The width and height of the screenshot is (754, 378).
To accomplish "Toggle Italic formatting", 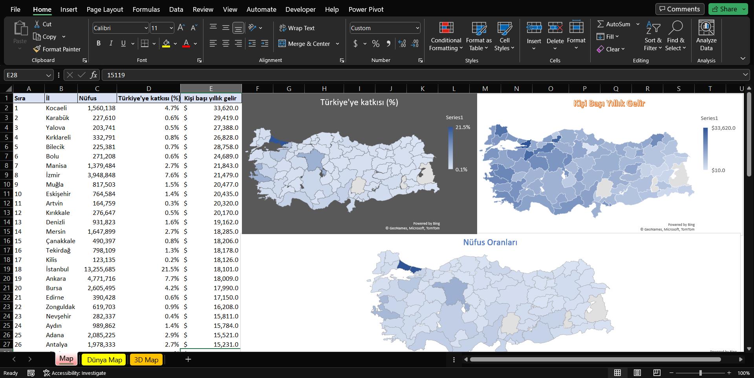I will [111, 44].
